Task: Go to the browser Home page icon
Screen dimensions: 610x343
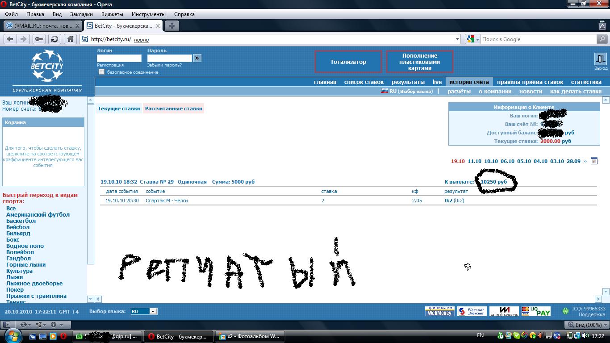Action: click(x=70, y=39)
